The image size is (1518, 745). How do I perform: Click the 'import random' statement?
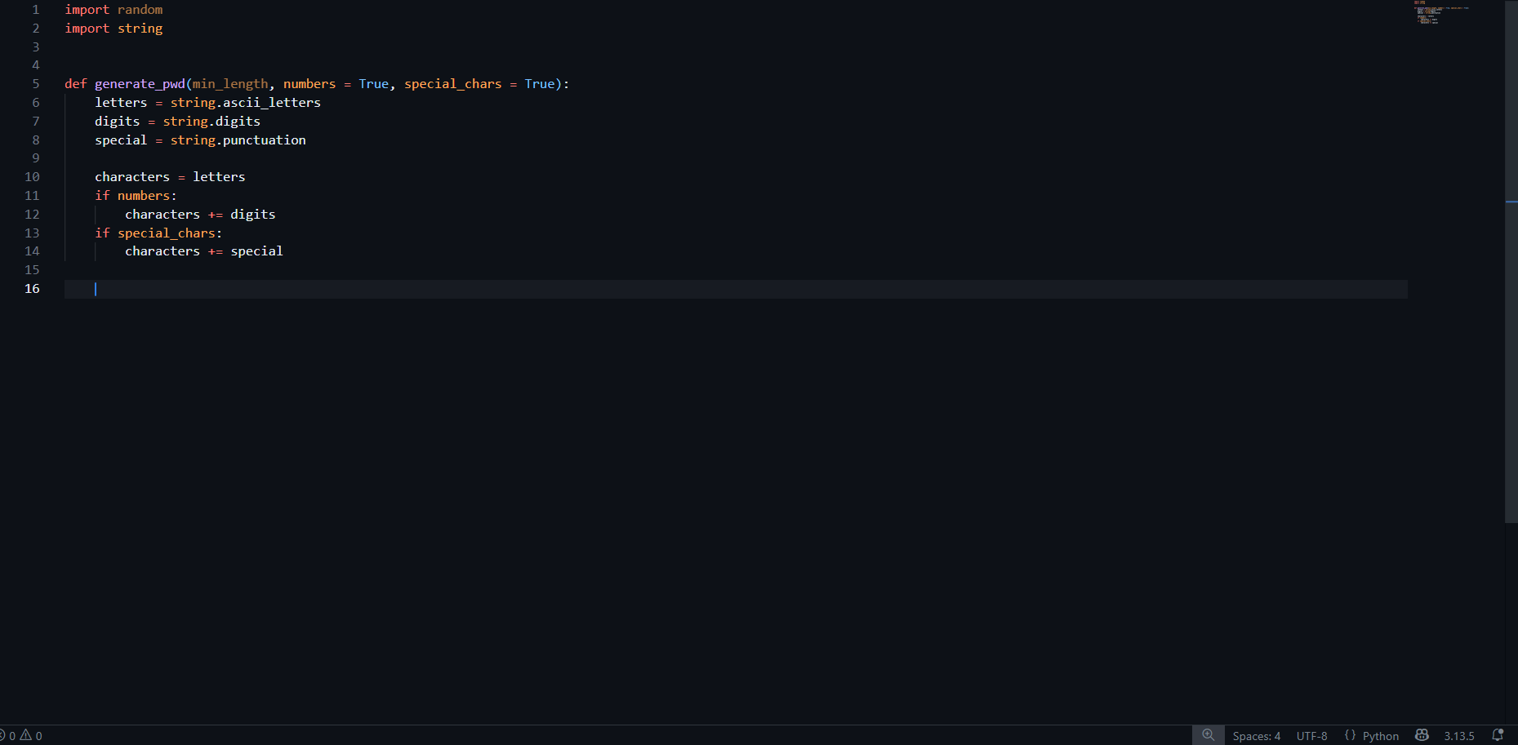(x=114, y=10)
